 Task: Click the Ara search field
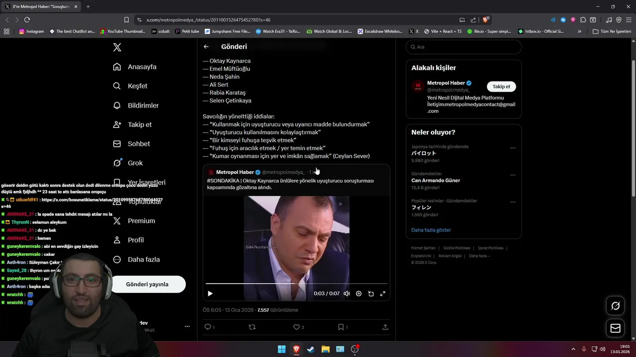click(464, 47)
